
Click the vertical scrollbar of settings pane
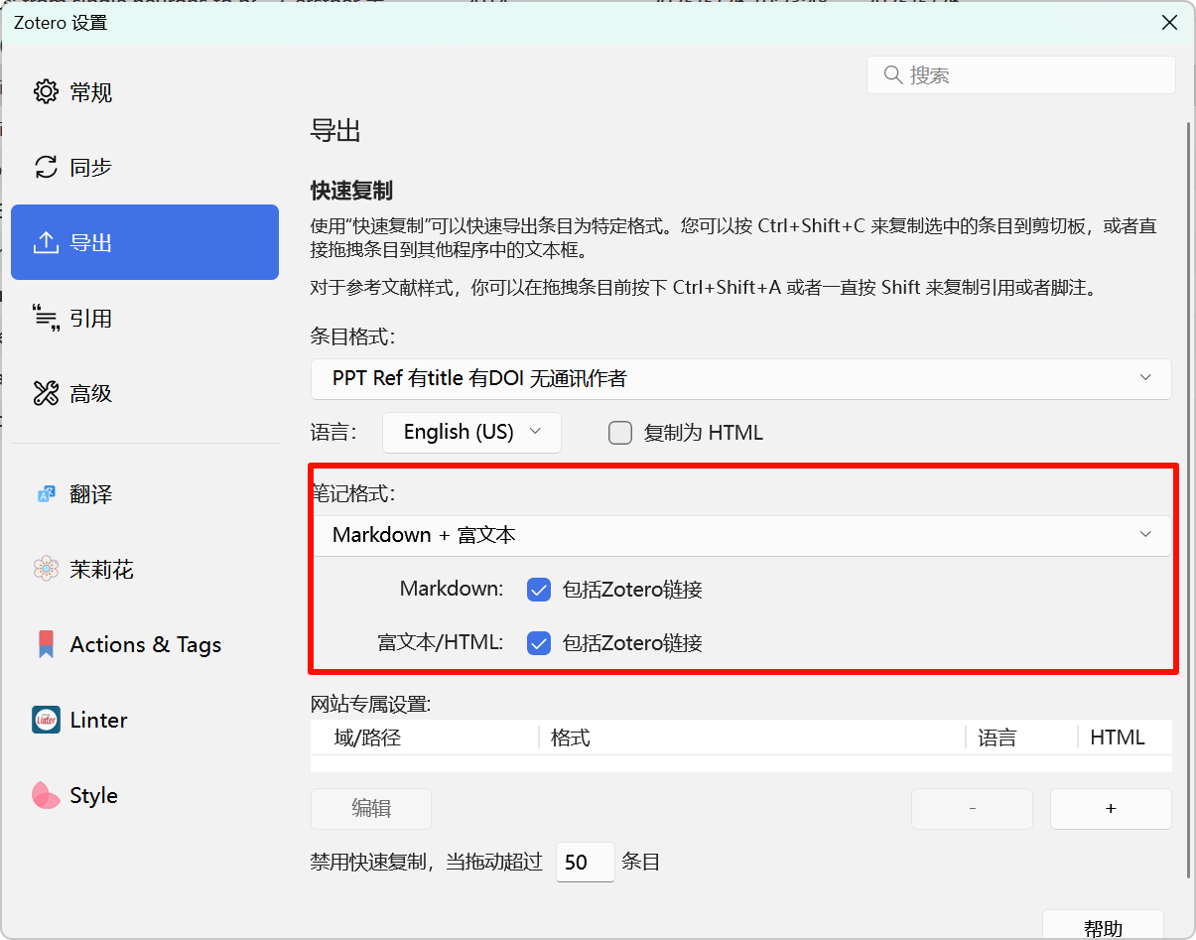(x=1188, y=499)
